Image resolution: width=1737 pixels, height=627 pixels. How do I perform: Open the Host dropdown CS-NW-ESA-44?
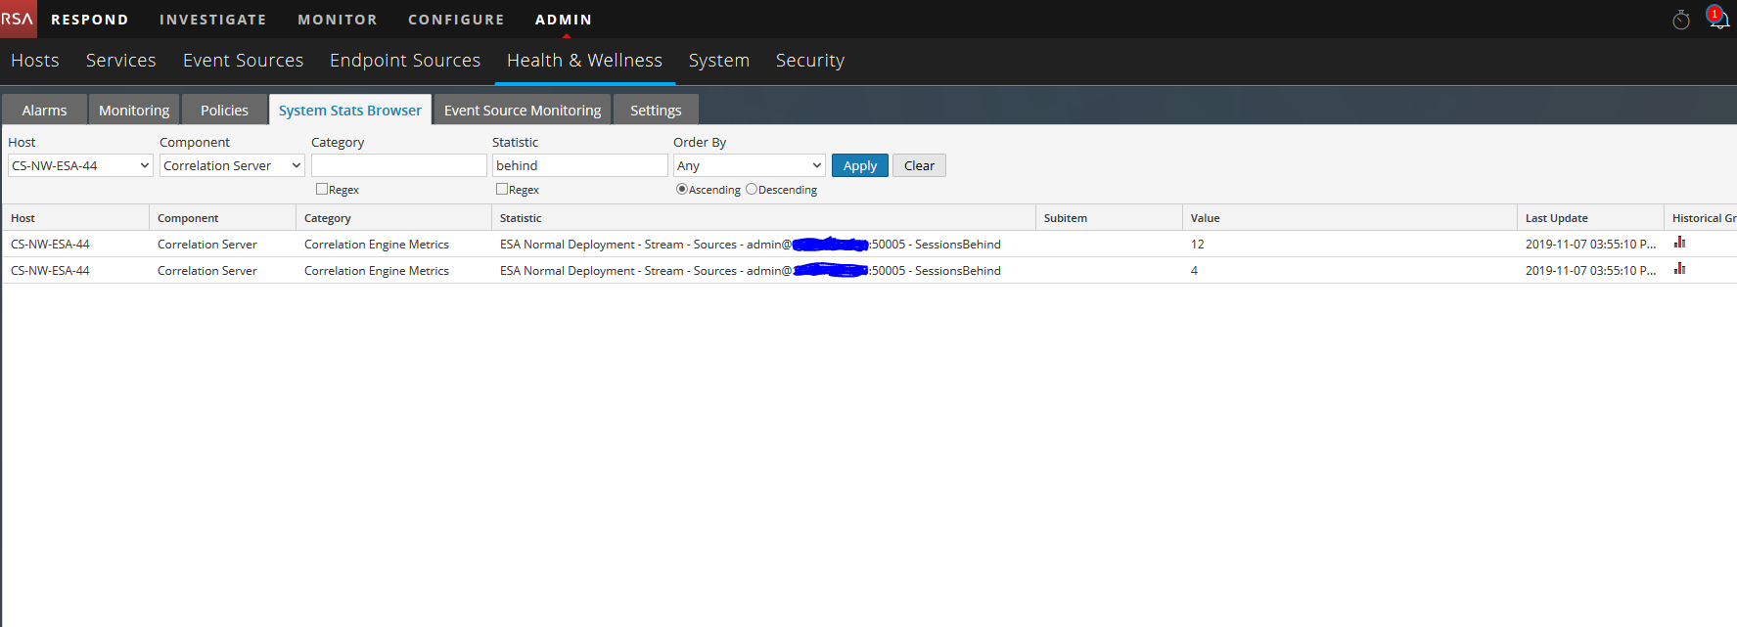point(80,165)
